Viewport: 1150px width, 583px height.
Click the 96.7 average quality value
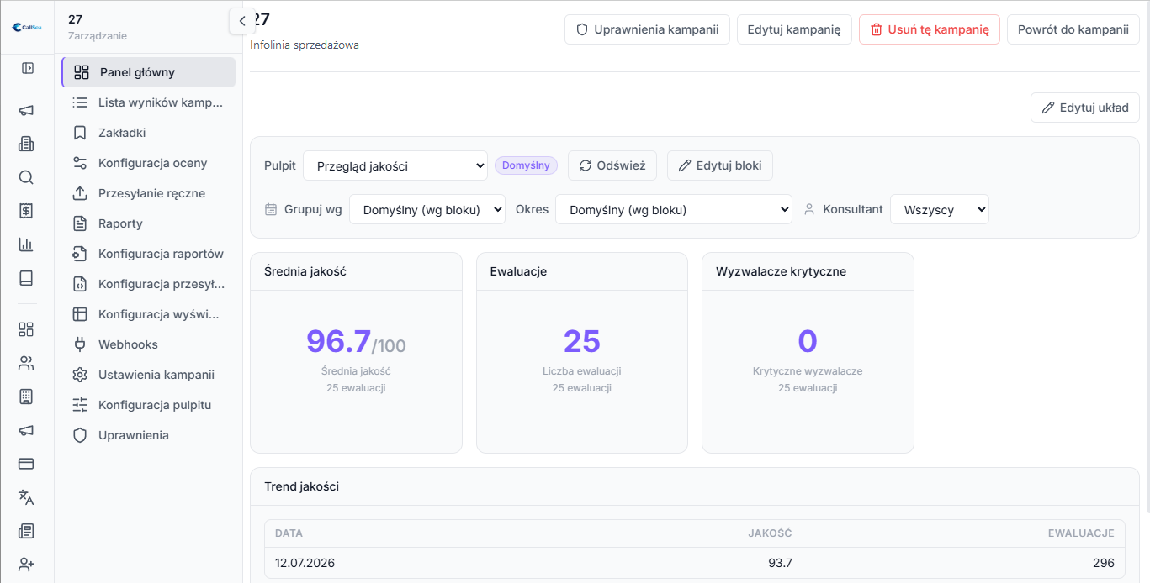[x=338, y=341]
